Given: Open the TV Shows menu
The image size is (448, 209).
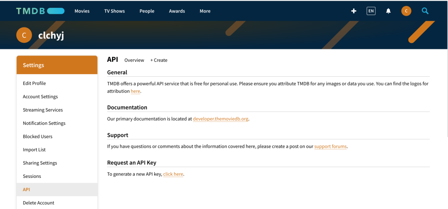Looking at the screenshot, I should point(114,11).
